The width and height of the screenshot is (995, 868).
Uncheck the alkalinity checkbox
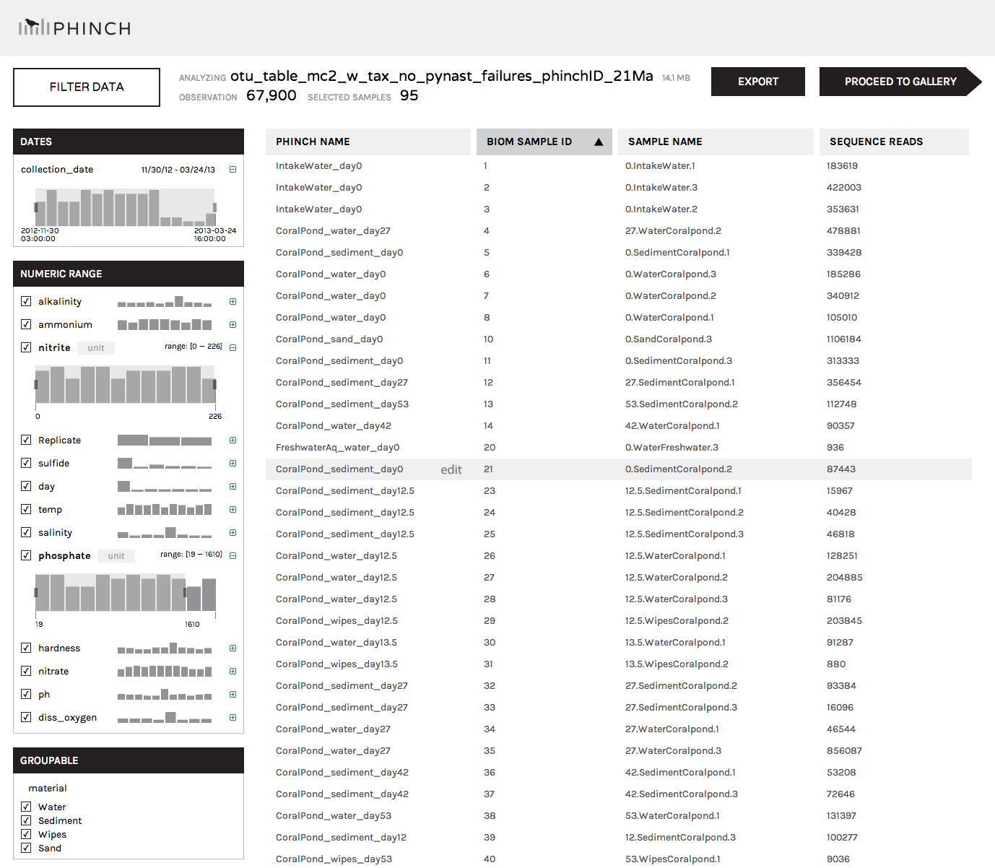point(26,301)
